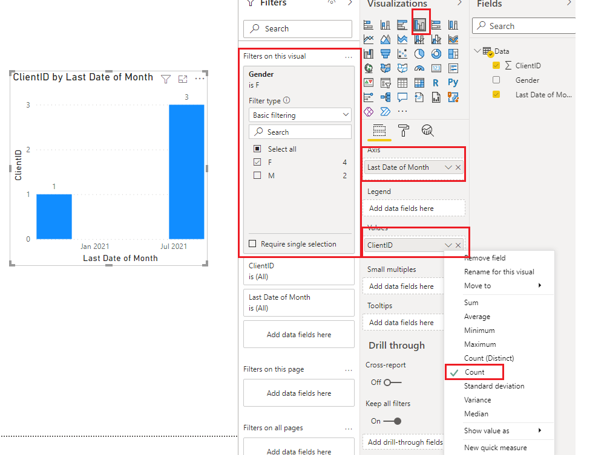Select Median aggregation

476,414
